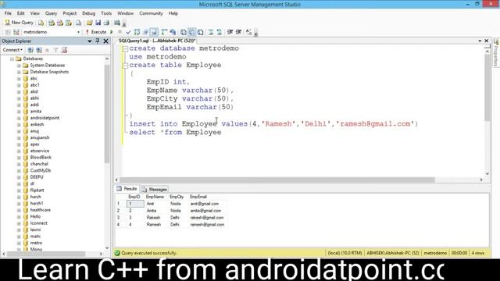
Task: Click the Connect Object Explorer icon
Action: point(30,50)
